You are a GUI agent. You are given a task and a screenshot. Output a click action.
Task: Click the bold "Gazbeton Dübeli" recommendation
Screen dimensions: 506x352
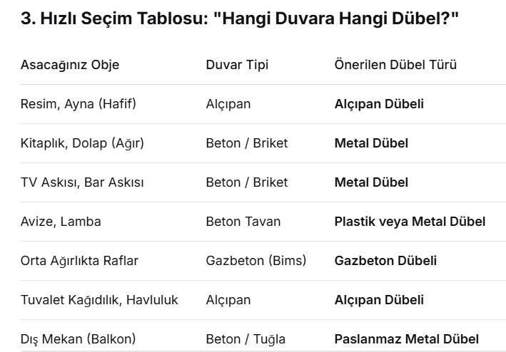point(385,261)
